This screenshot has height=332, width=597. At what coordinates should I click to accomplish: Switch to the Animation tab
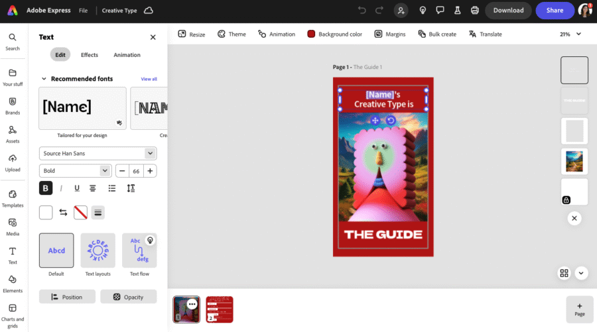(127, 55)
